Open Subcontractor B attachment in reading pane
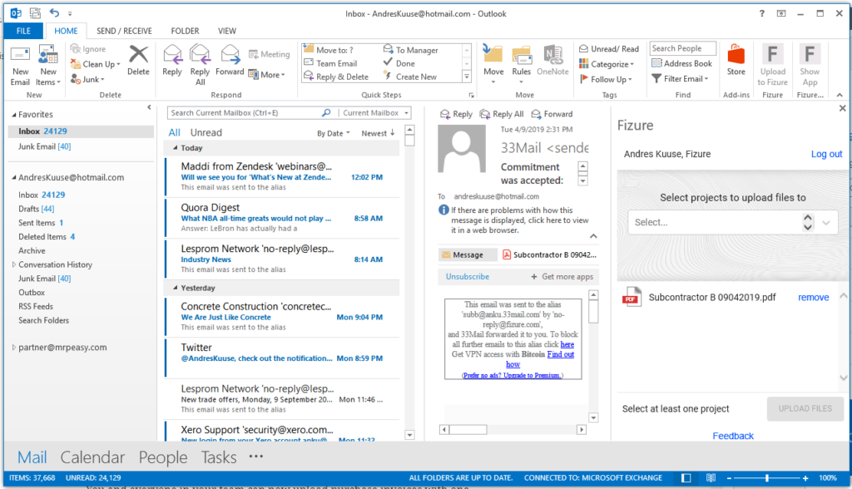Viewport: 852px width, 489px height. (x=549, y=254)
